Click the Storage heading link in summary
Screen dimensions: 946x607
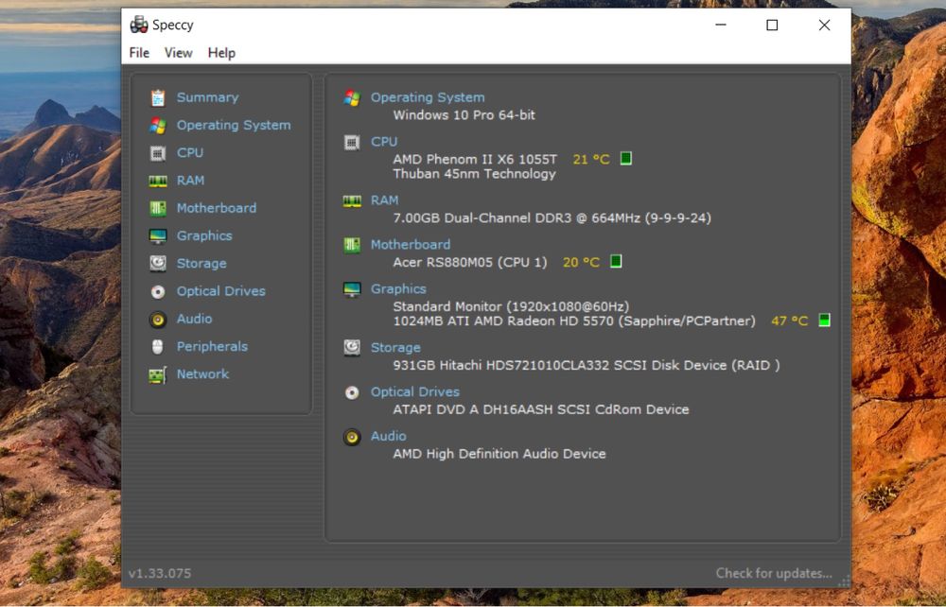coord(395,348)
